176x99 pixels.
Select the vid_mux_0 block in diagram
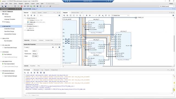tap(123, 46)
